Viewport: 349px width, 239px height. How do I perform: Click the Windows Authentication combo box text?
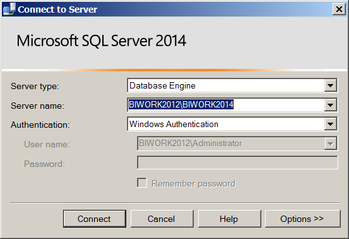click(x=174, y=124)
